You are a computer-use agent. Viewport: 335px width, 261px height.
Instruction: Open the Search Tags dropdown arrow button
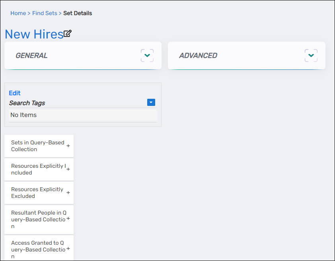151,102
